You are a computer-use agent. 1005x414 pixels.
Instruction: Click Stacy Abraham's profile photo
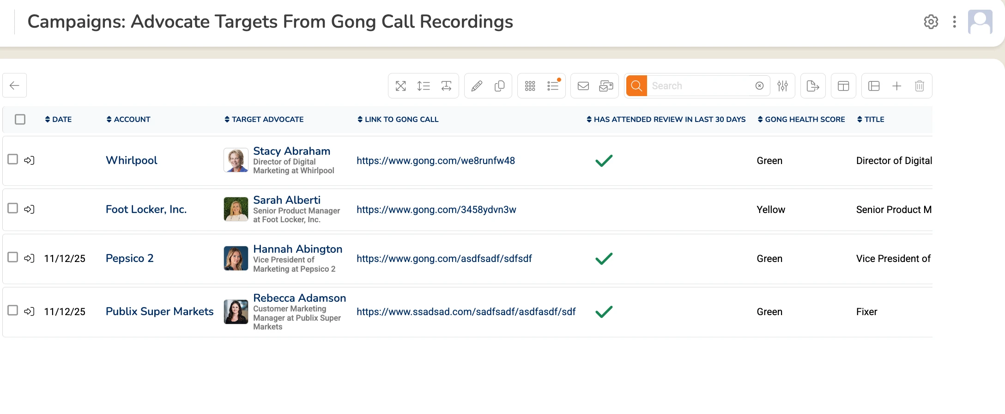pos(236,160)
